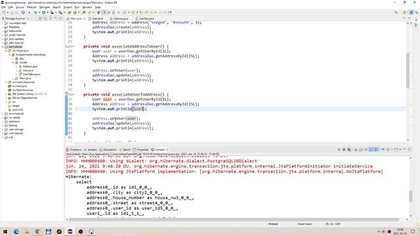Click the Eclipse icon in the taskbar
Image resolution: width=420 pixels, height=236 pixels.
(70, 231)
